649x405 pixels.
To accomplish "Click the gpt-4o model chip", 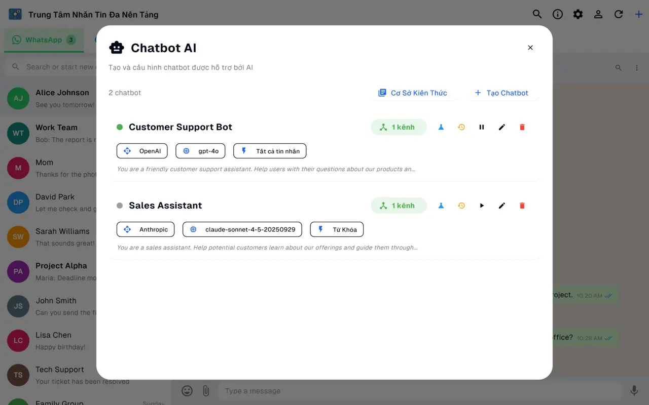I will tap(200, 151).
